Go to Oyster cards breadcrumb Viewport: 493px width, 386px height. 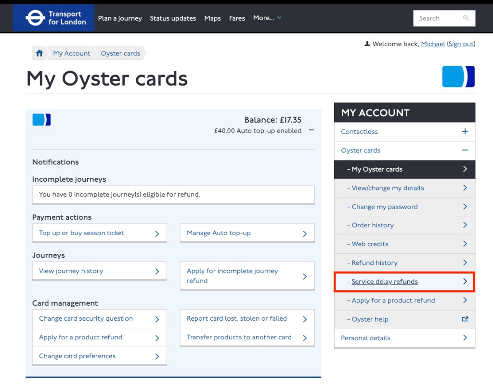120,53
